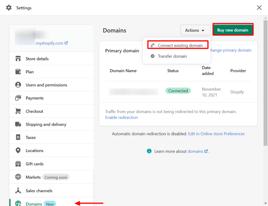This screenshot has height=206, width=268.
Task: Open the Actions dropdown button
Action: click(x=195, y=30)
